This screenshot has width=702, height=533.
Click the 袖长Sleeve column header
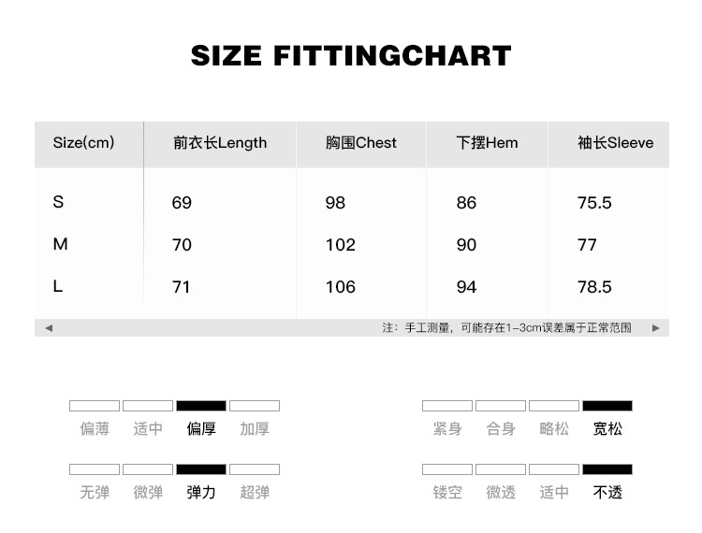[x=615, y=143]
